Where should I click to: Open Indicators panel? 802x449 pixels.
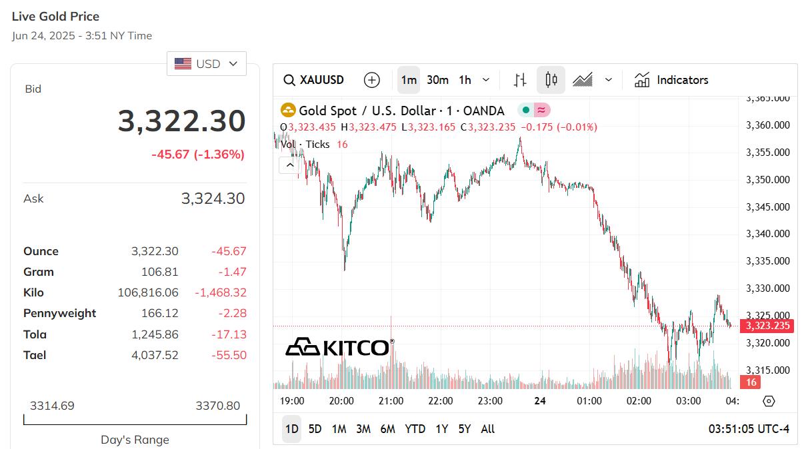[671, 80]
